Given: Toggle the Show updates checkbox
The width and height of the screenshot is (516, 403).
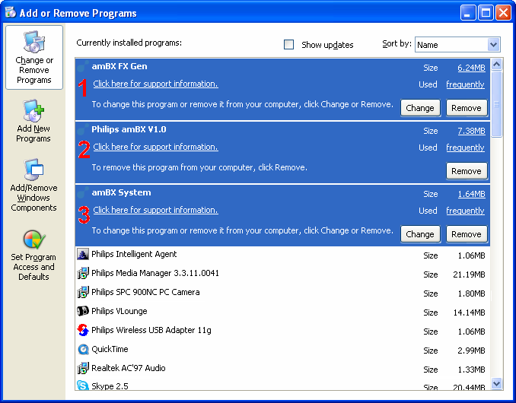Looking at the screenshot, I should coord(288,44).
